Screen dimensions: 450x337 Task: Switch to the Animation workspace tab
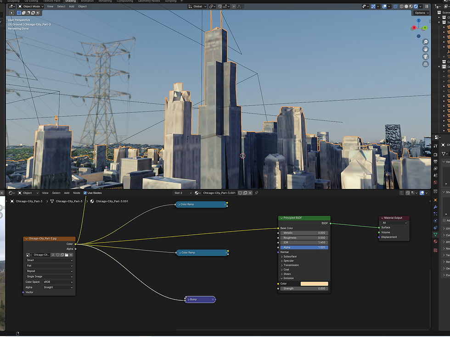pos(87,1)
